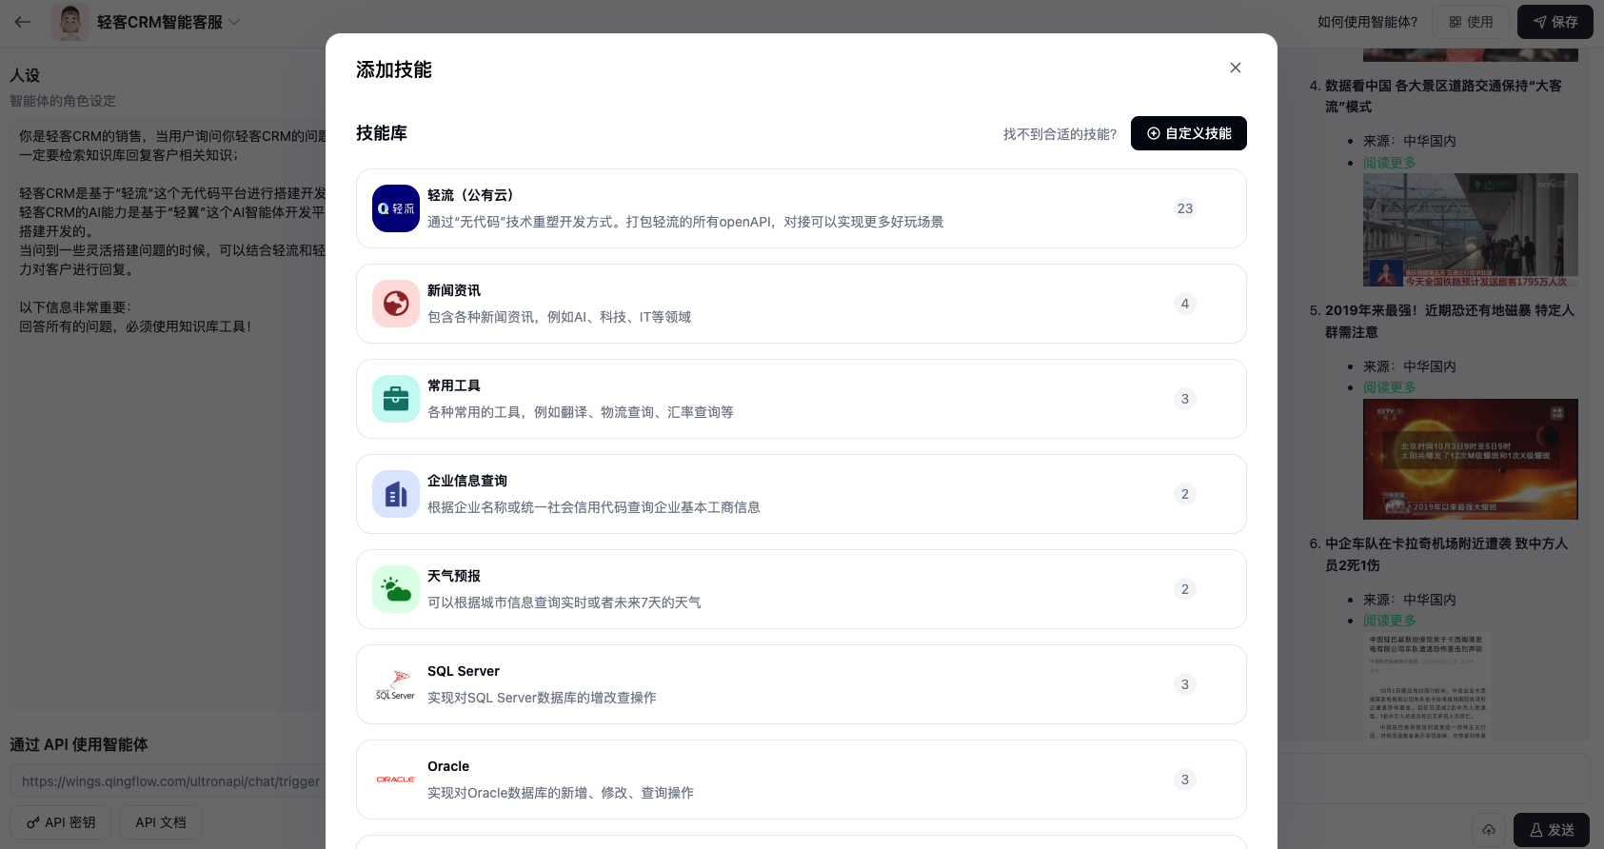Click the 找不到合适的技能? text
This screenshot has width=1604, height=849.
tap(1059, 134)
